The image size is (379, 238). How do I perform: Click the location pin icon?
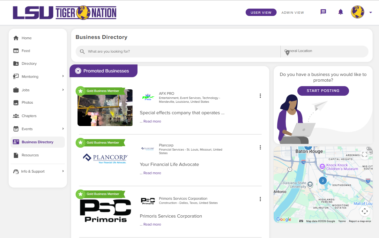coord(287,53)
